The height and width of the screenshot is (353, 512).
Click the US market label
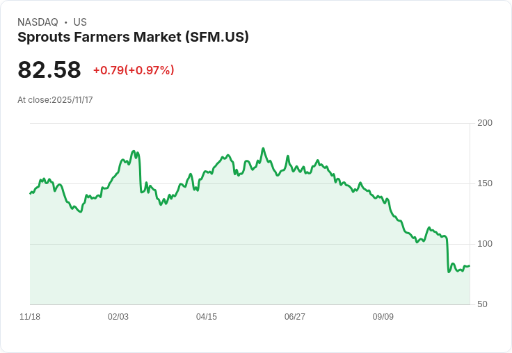pyautogui.click(x=80, y=22)
